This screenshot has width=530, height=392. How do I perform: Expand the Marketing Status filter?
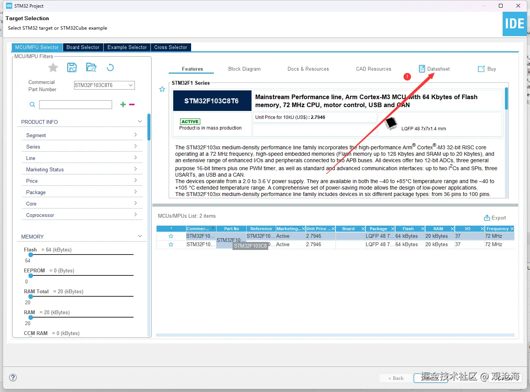tap(82, 169)
